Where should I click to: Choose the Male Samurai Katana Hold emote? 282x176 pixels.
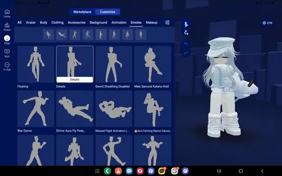pyautogui.click(x=153, y=64)
